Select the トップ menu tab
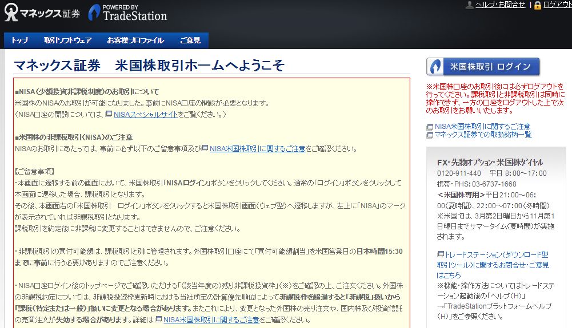572x328 pixels. pyautogui.click(x=19, y=41)
